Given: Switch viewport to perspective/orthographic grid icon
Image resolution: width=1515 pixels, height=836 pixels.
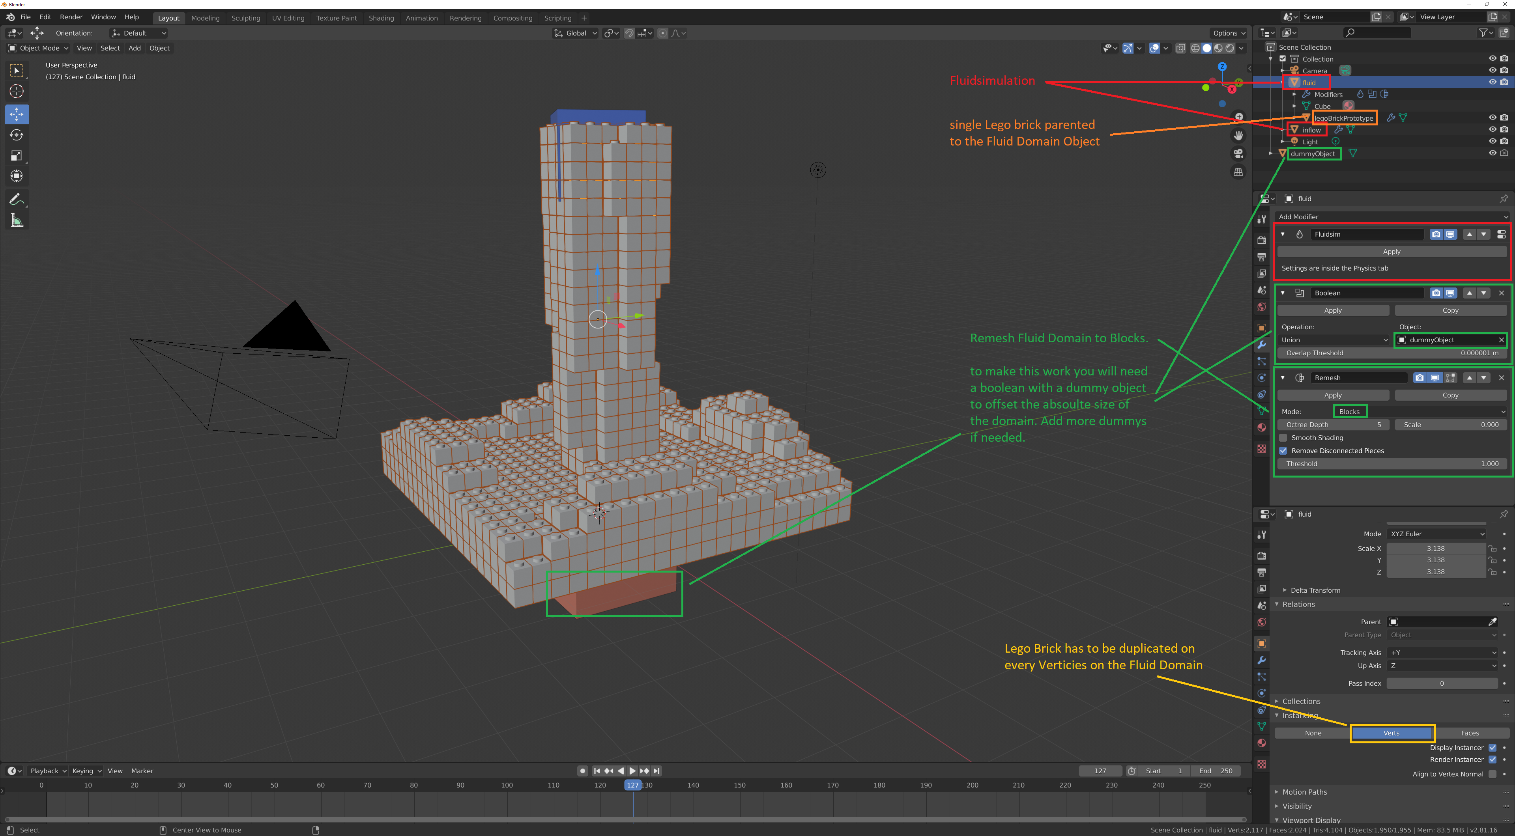Looking at the screenshot, I should click(x=1238, y=172).
